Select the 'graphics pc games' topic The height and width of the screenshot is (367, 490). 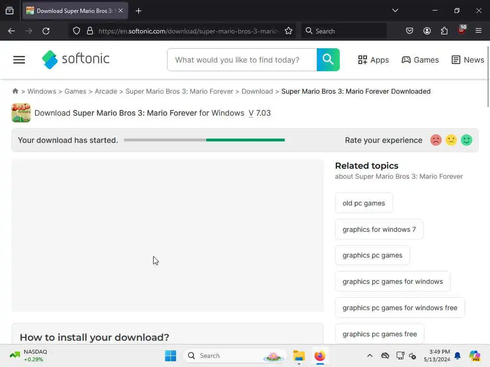click(x=372, y=255)
